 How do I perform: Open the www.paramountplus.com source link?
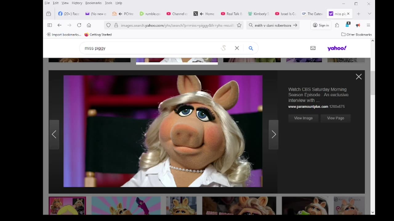pos(308,107)
